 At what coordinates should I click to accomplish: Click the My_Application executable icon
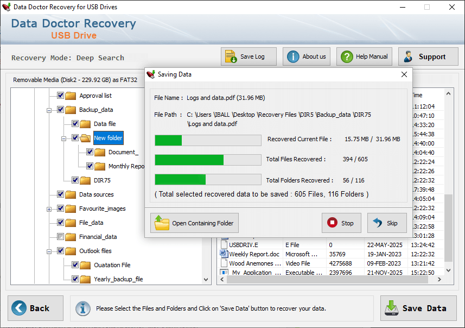point(224,272)
